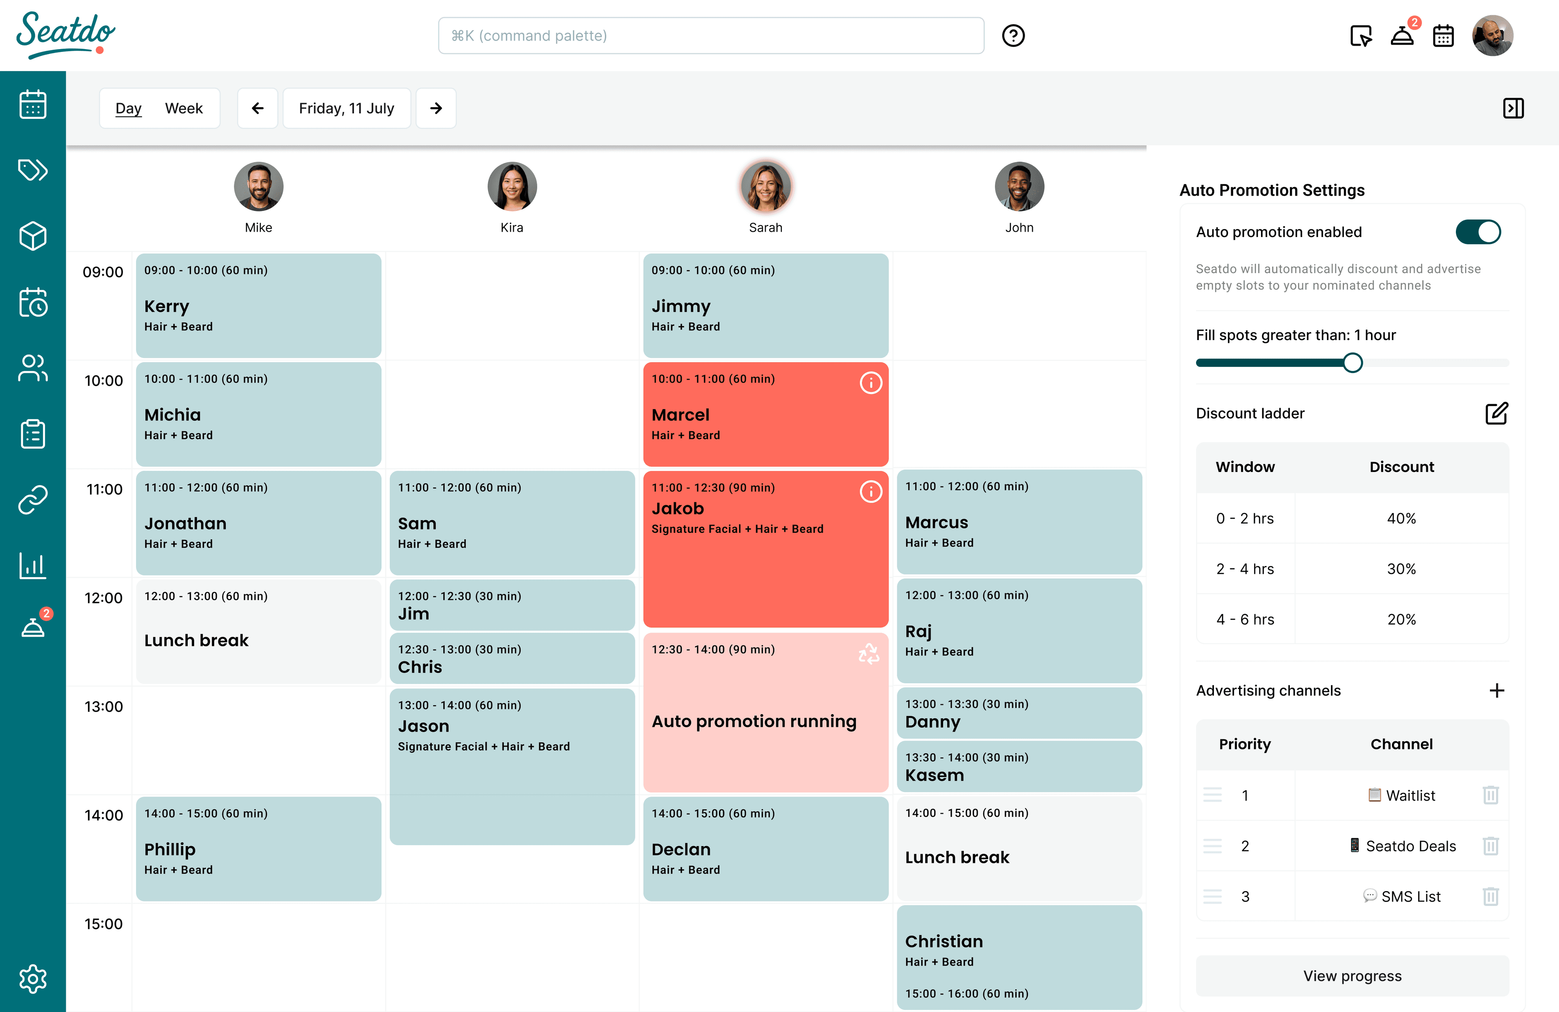Open the box products icon in sidebar
The width and height of the screenshot is (1559, 1012).
(33, 236)
